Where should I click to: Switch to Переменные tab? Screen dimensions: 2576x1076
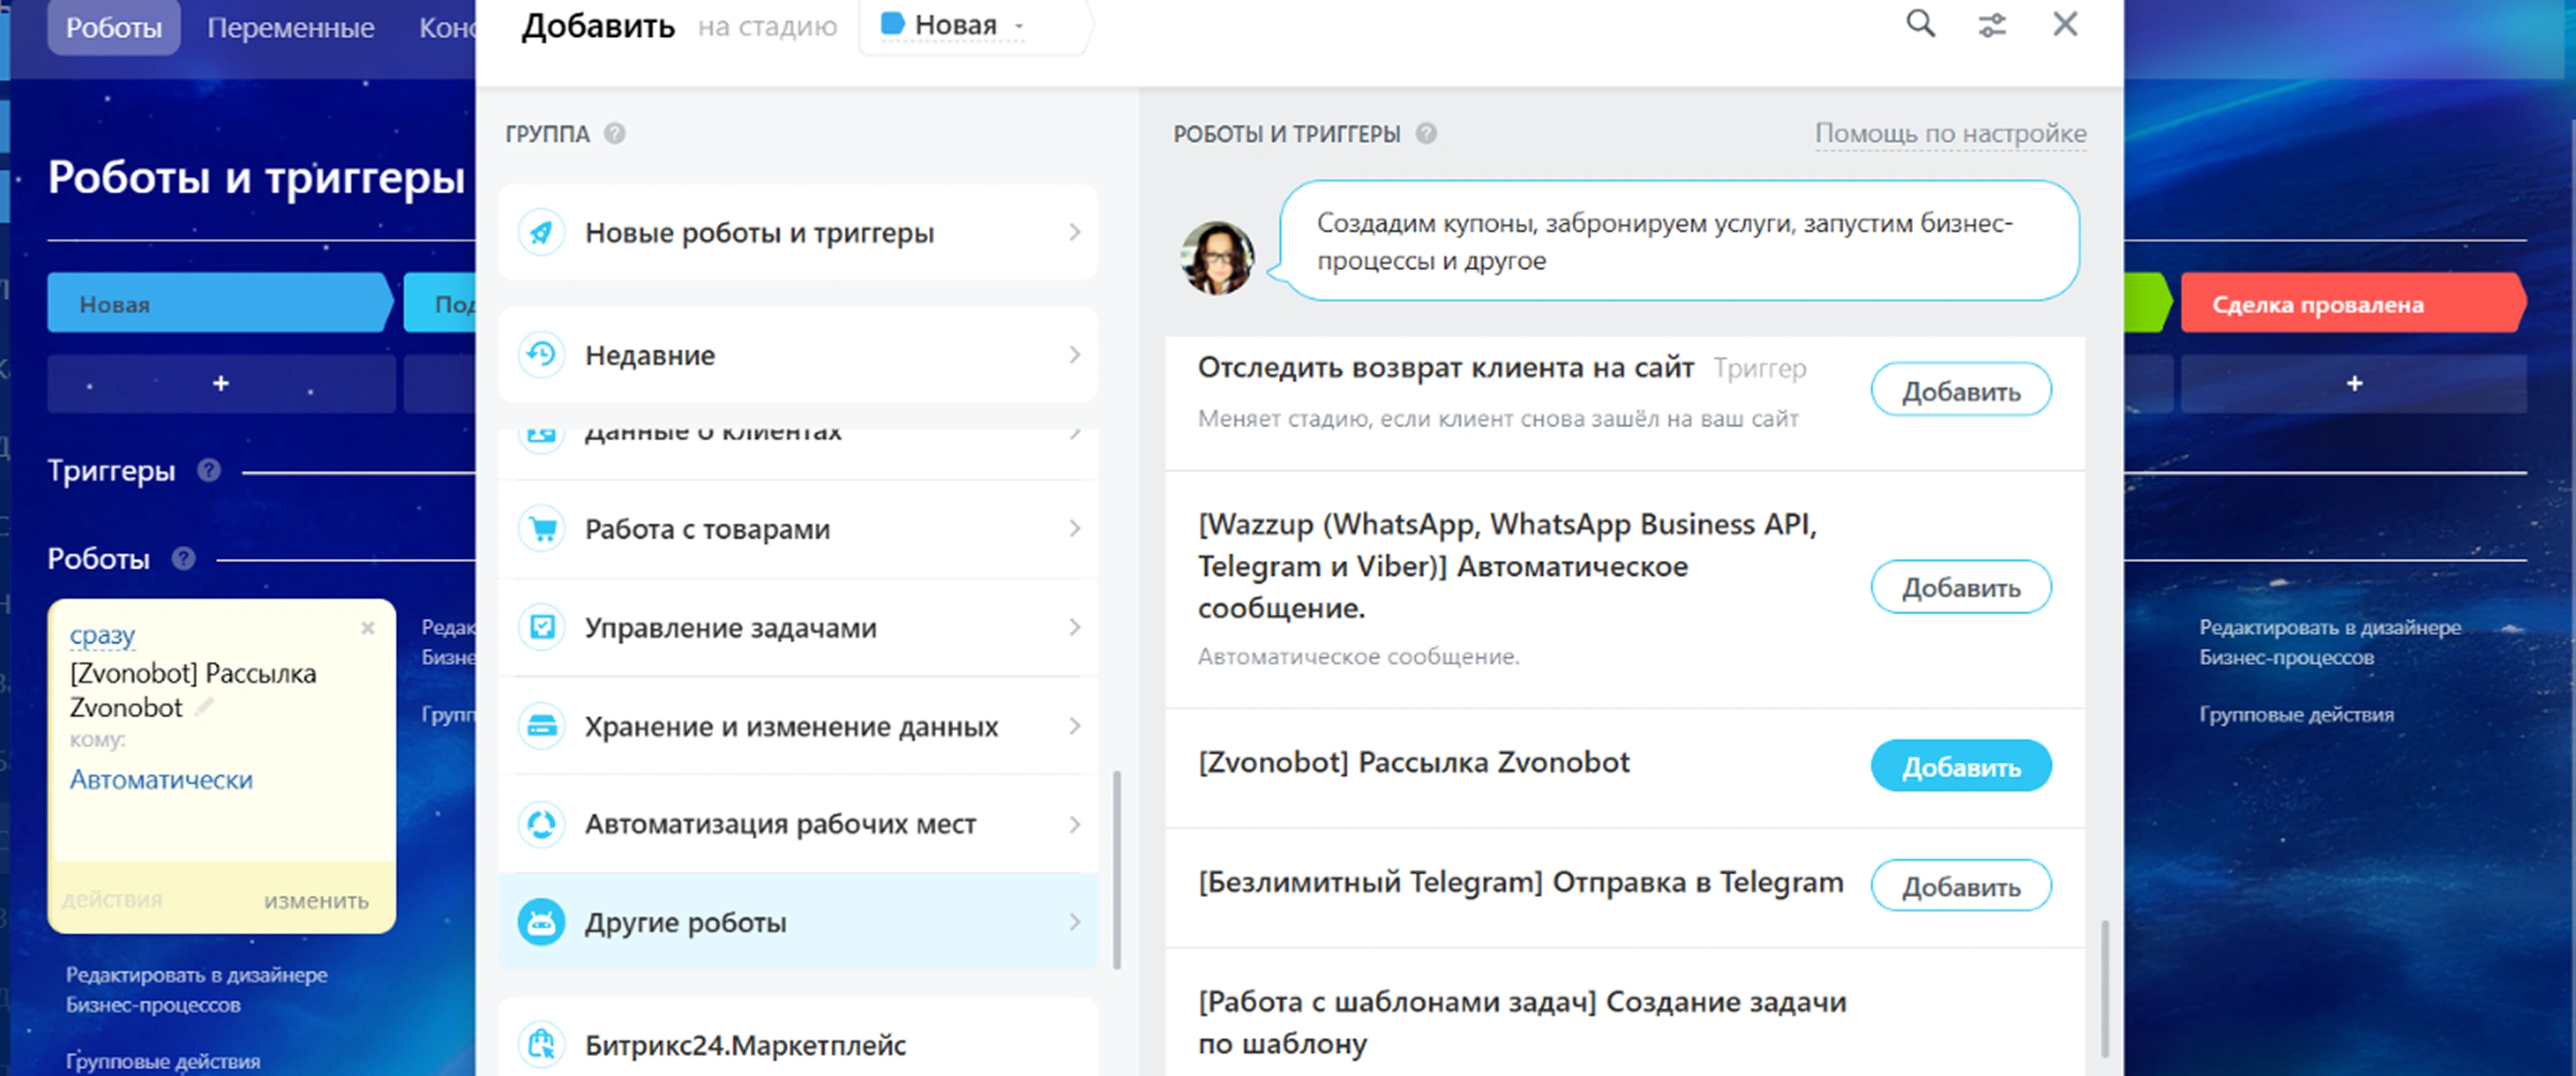pyautogui.click(x=291, y=27)
